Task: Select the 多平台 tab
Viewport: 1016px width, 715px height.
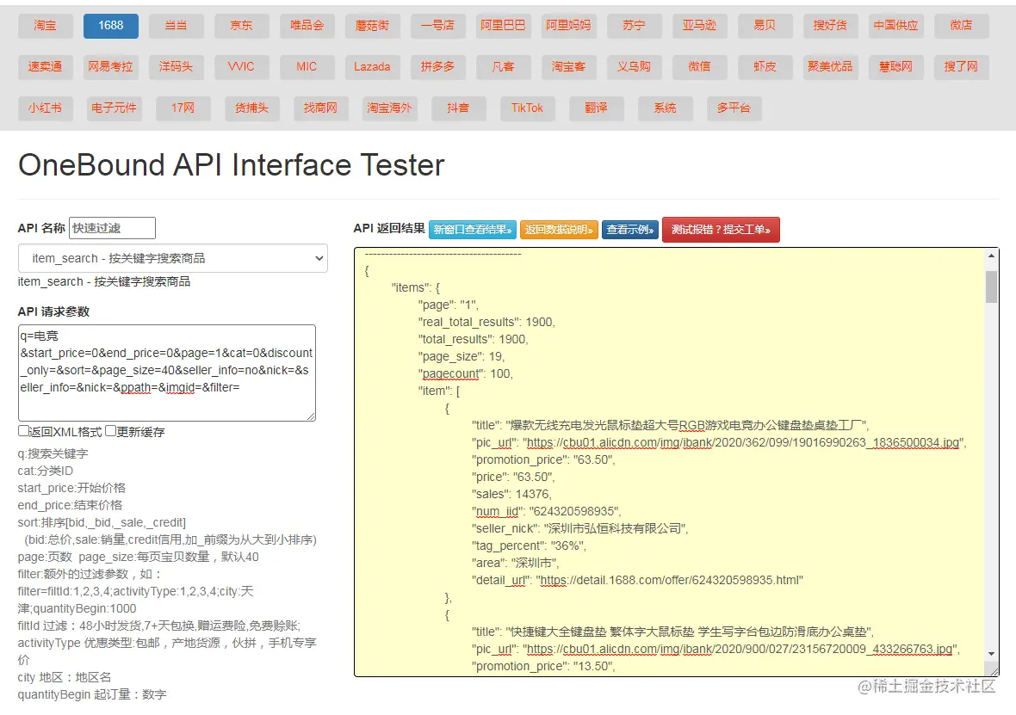Action: [x=734, y=108]
